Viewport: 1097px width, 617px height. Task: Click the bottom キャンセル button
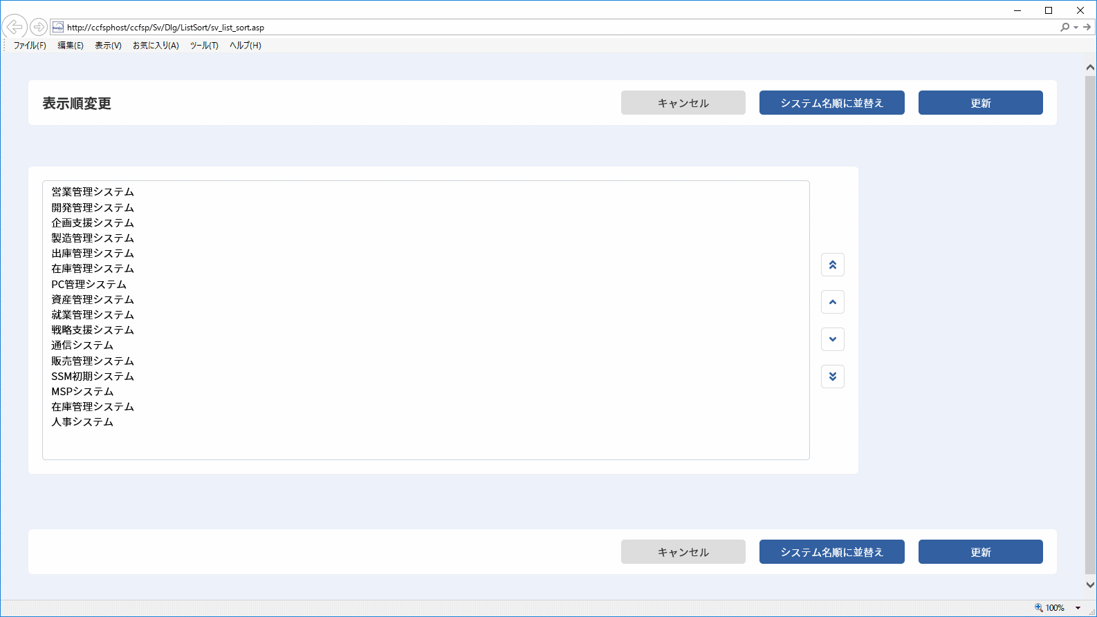coord(683,552)
